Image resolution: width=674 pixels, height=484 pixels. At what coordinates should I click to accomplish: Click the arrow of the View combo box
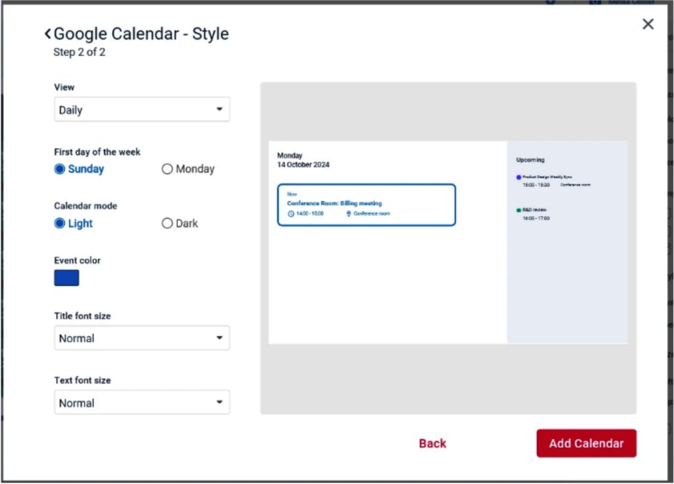[x=219, y=109]
